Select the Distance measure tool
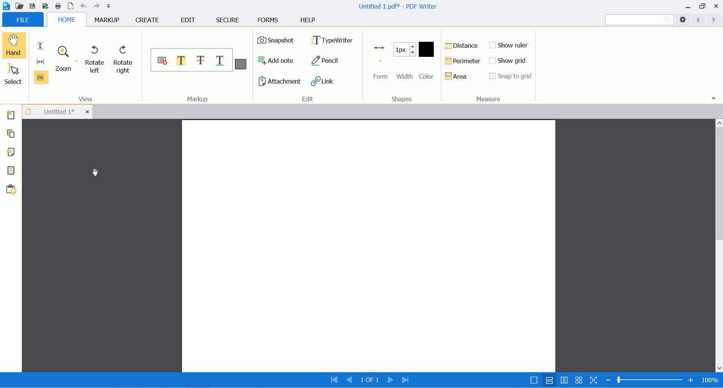Viewport: 723px width, 388px height. tap(461, 46)
